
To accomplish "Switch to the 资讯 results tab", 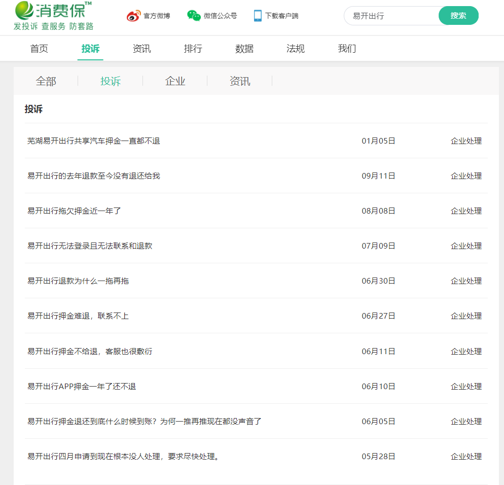I will point(240,81).
